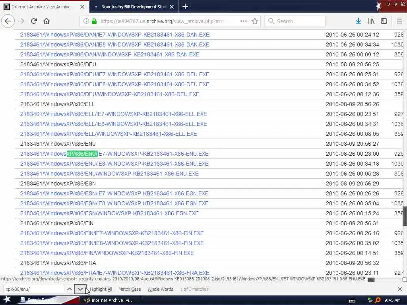Open IE7-WINDOWSXP-KB2183461-X86-DAN.EXE link
407x305 pixels.
click(x=115, y=35)
